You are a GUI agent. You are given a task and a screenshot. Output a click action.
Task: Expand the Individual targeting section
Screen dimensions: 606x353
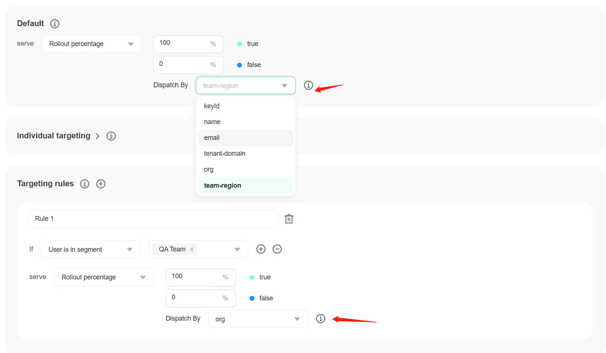pyautogui.click(x=97, y=136)
